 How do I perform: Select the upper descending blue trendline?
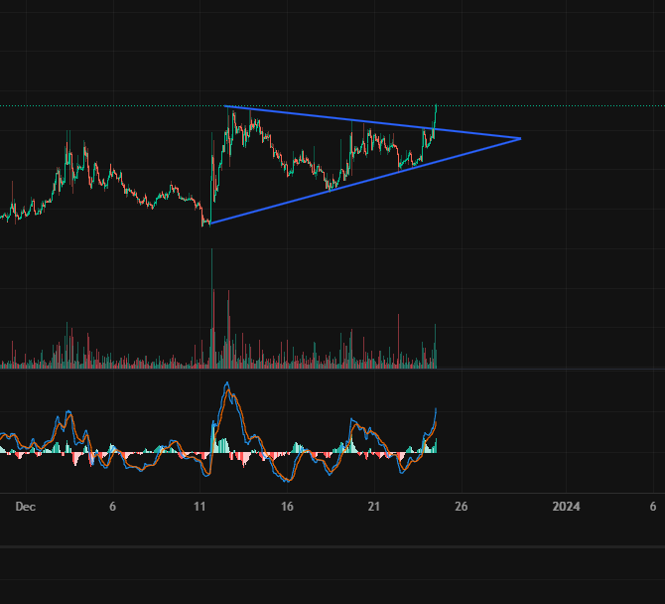click(x=372, y=122)
